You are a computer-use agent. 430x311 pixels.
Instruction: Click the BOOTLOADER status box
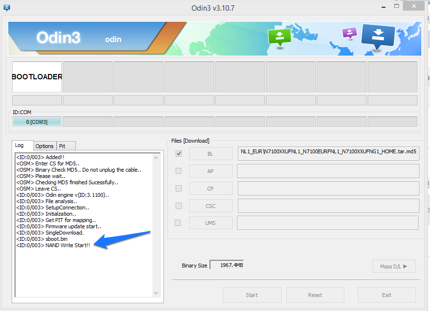[x=37, y=77]
